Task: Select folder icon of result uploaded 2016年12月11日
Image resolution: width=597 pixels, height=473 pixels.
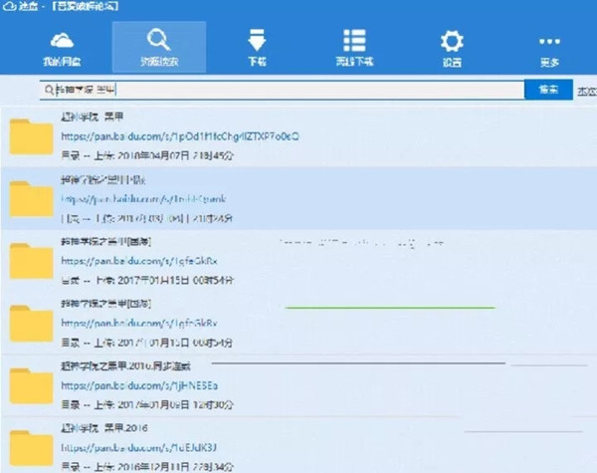Action: (31, 448)
